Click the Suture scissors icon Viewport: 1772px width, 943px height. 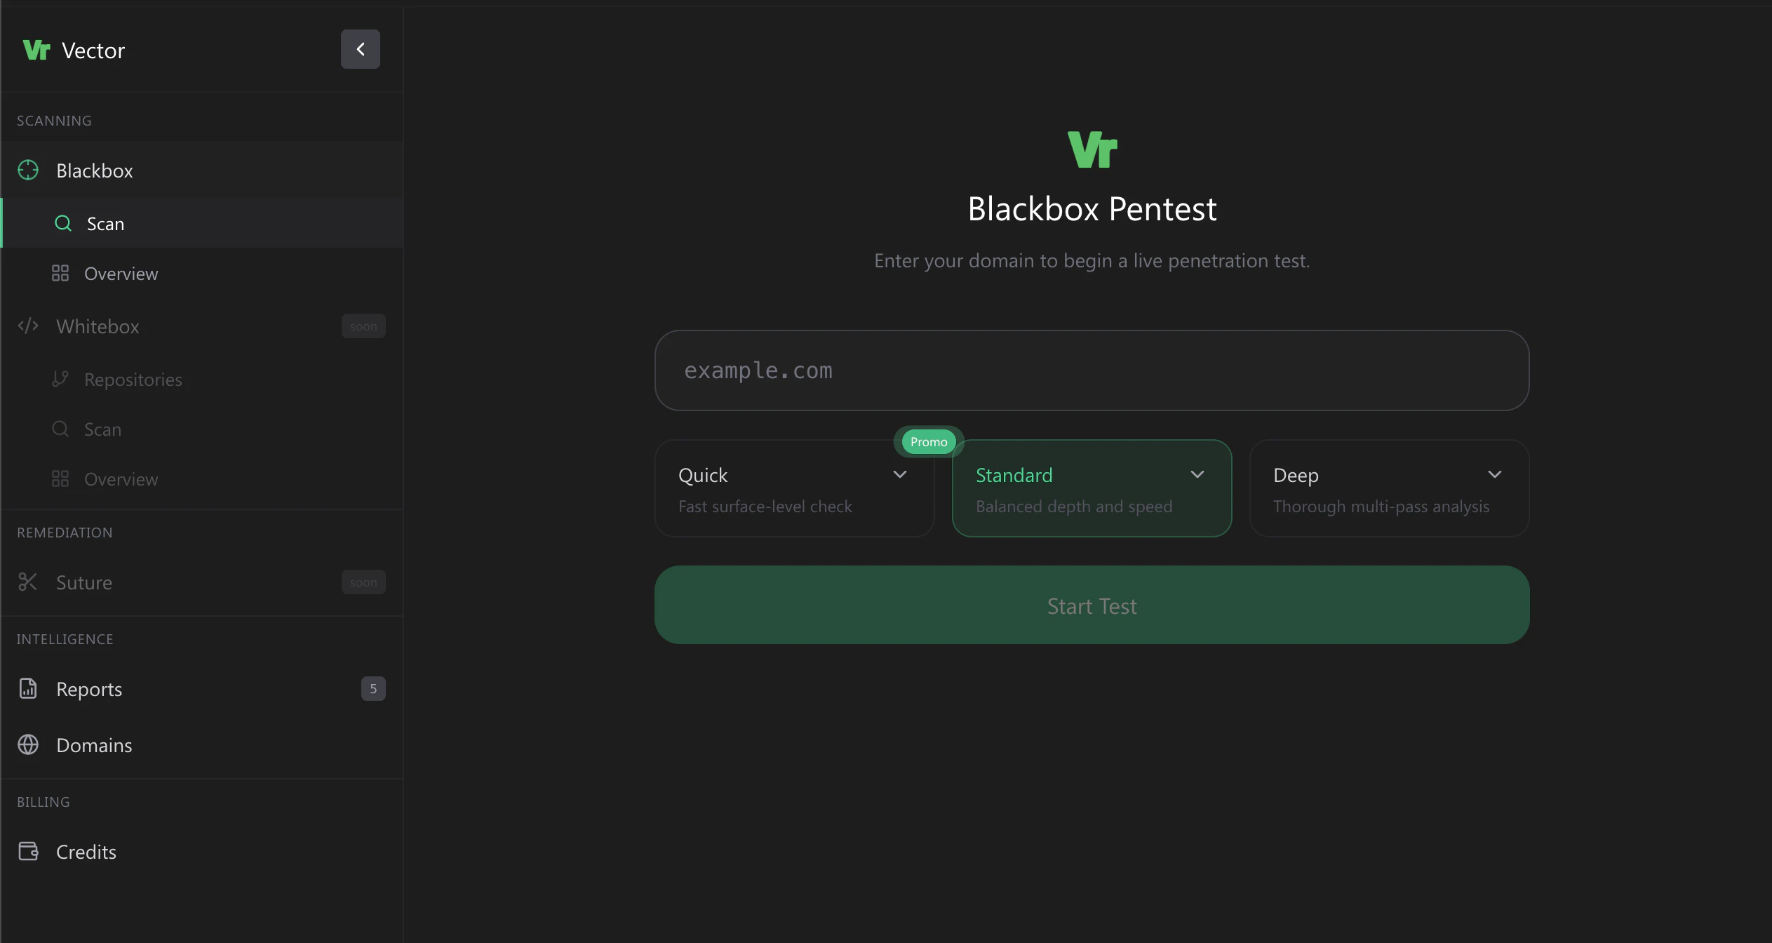pos(28,582)
